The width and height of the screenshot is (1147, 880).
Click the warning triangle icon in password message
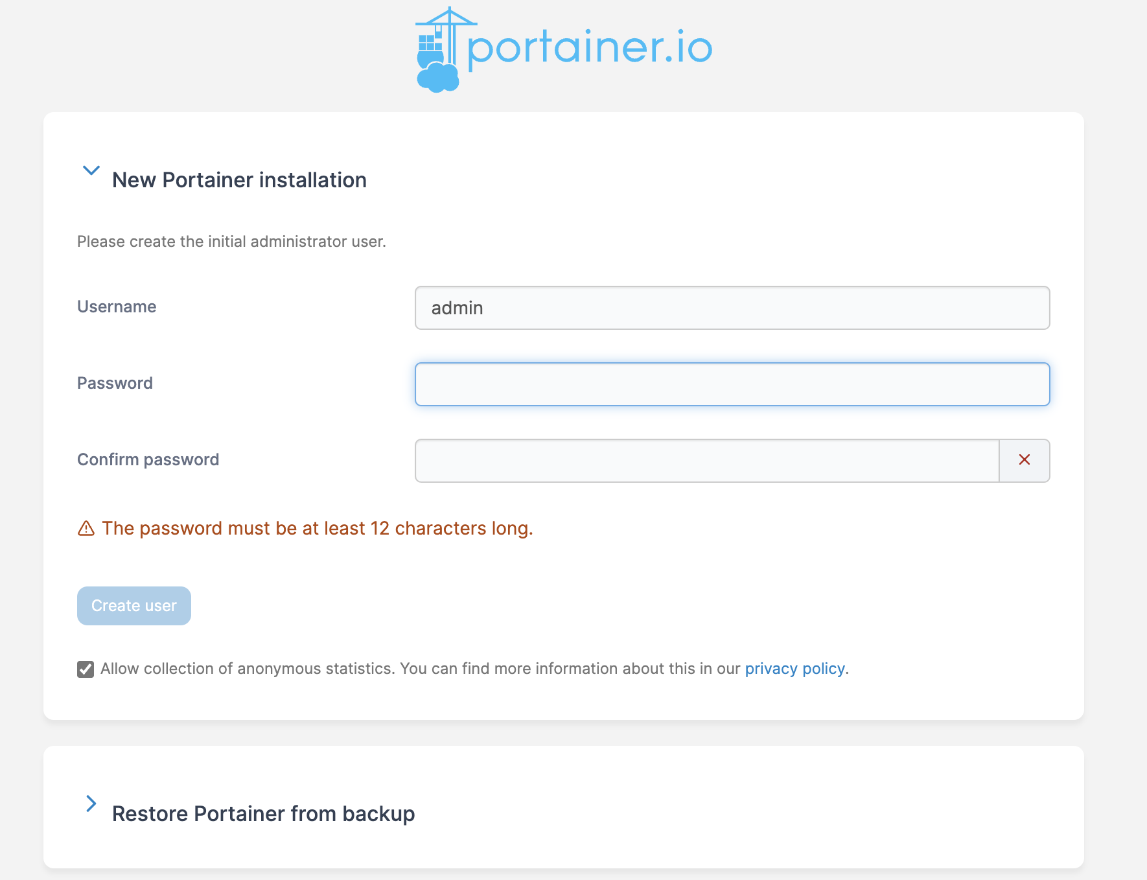(x=86, y=529)
